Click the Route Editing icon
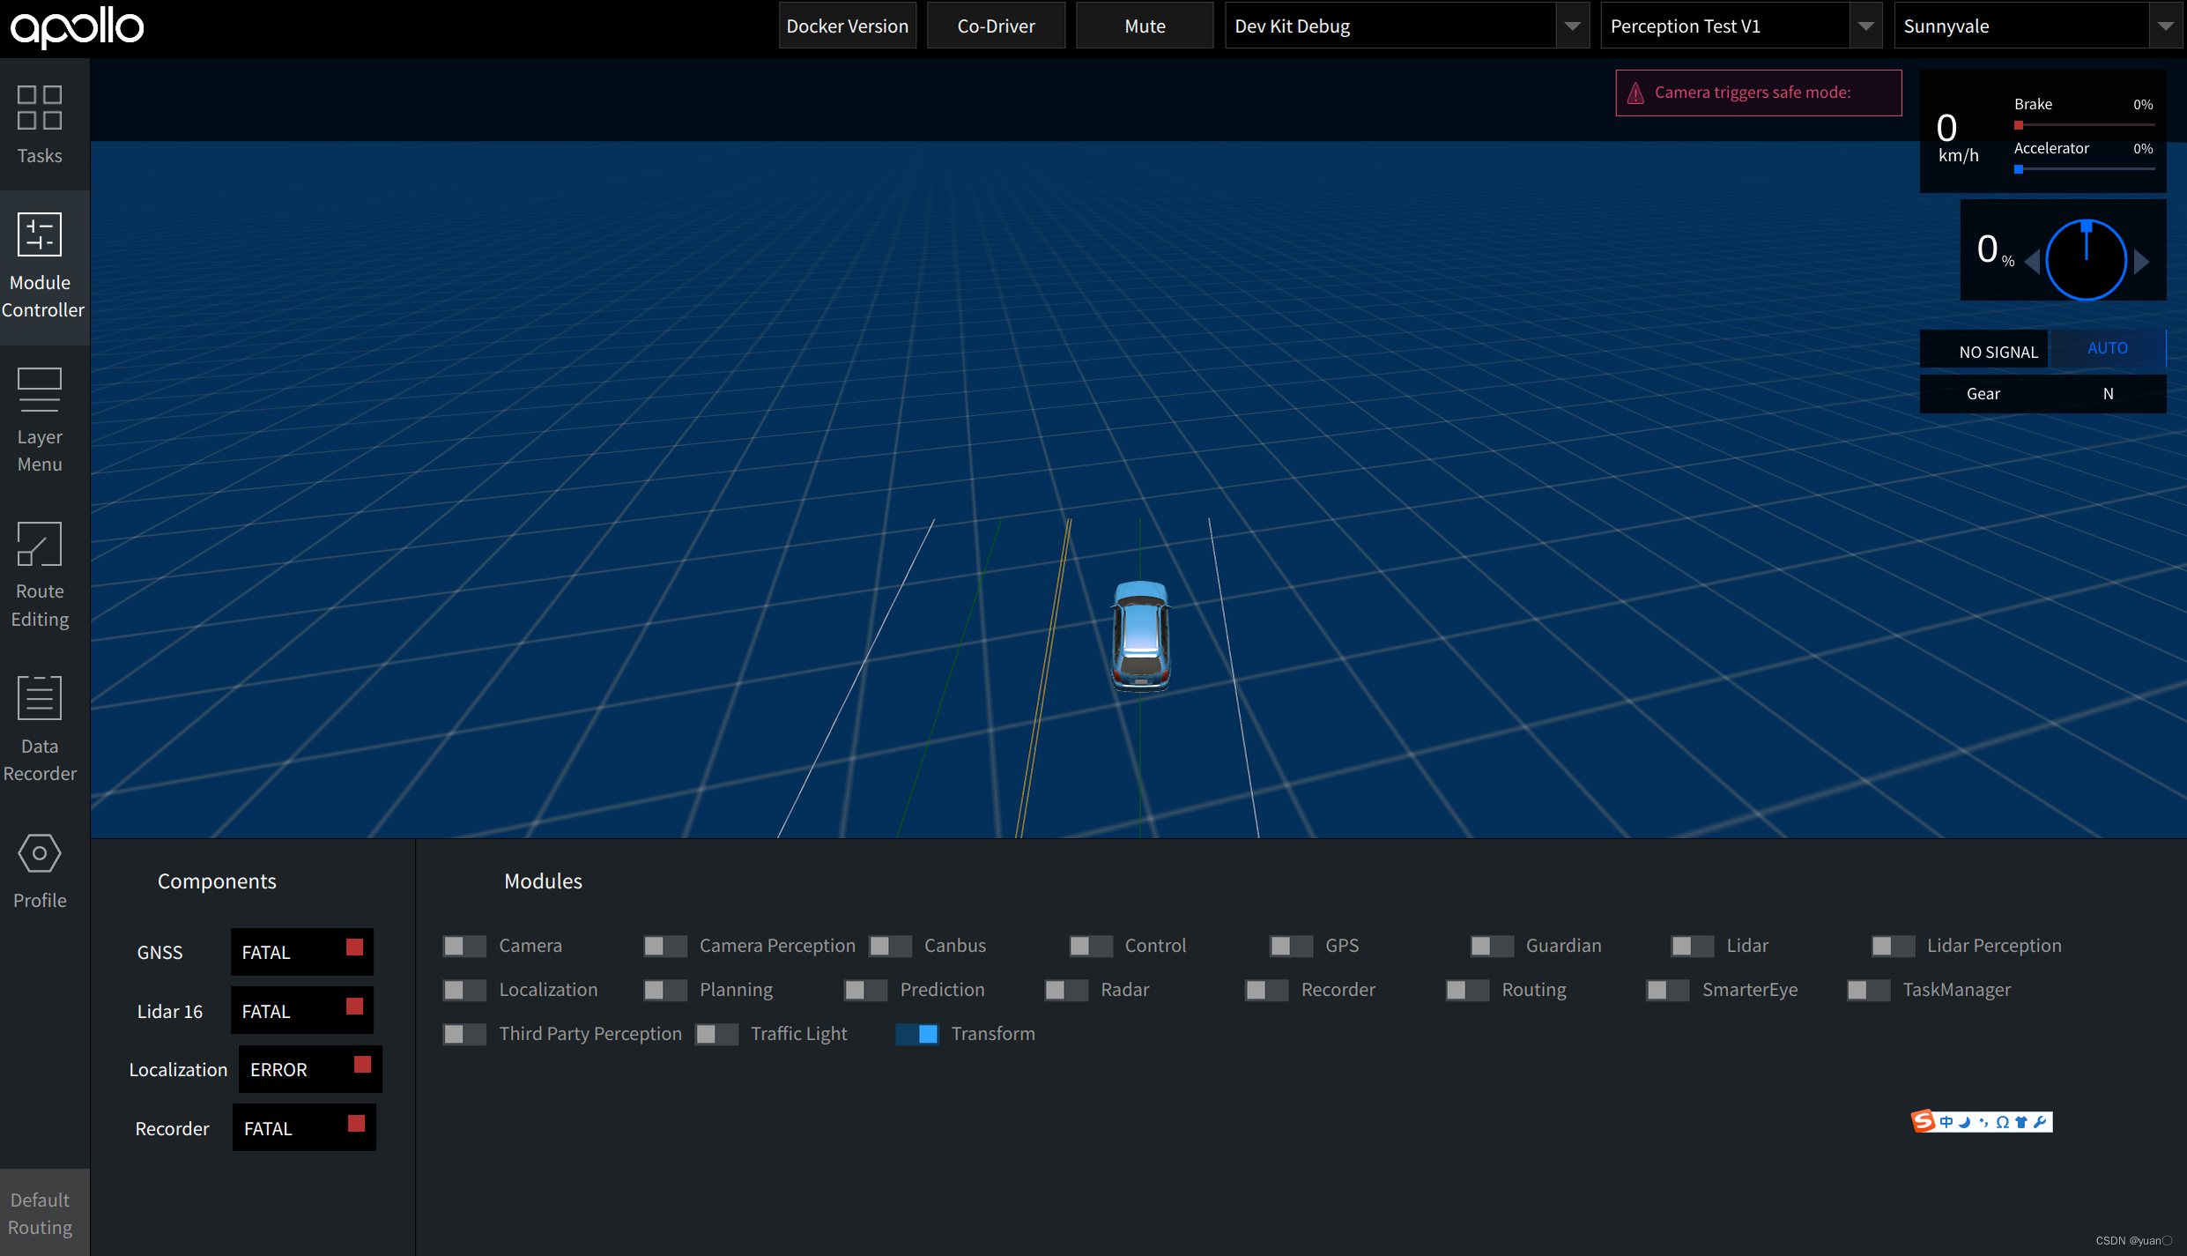Image resolution: width=2187 pixels, height=1256 pixels. coord(40,544)
